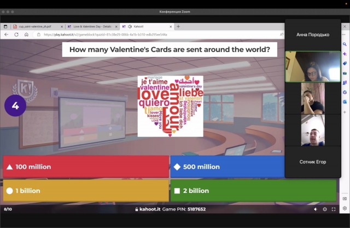Choose the red answer 100 million
The width and height of the screenshot is (350, 228).
pyautogui.click(x=86, y=167)
